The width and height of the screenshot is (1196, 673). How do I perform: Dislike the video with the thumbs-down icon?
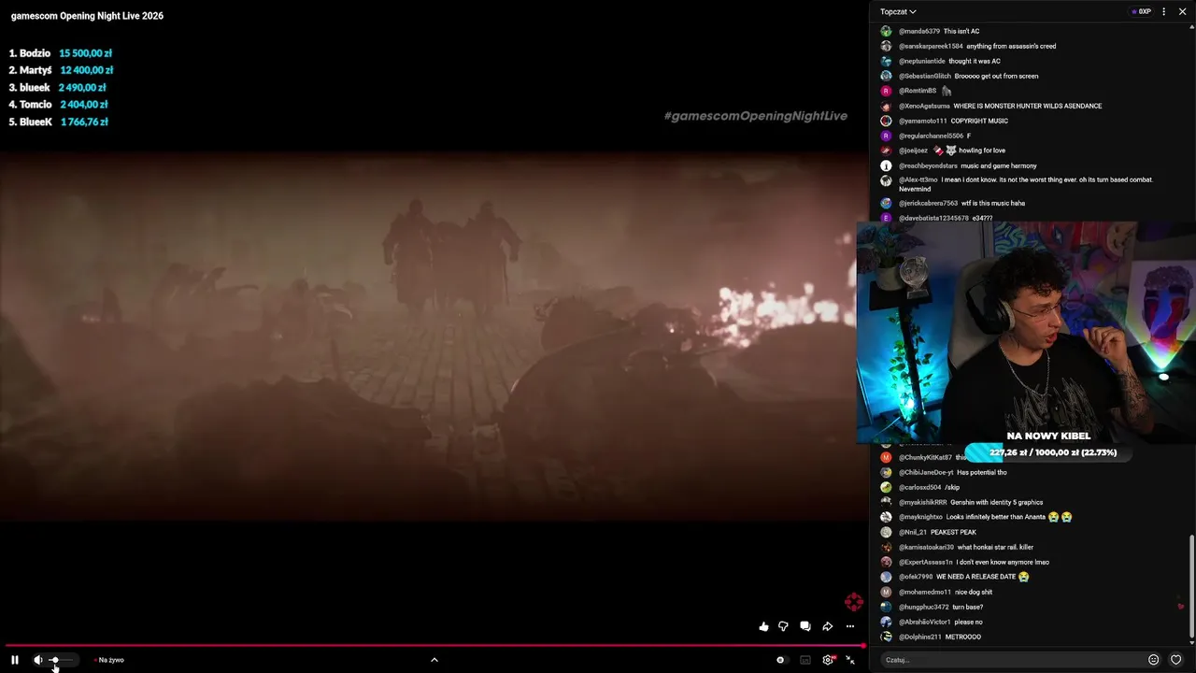783,626
